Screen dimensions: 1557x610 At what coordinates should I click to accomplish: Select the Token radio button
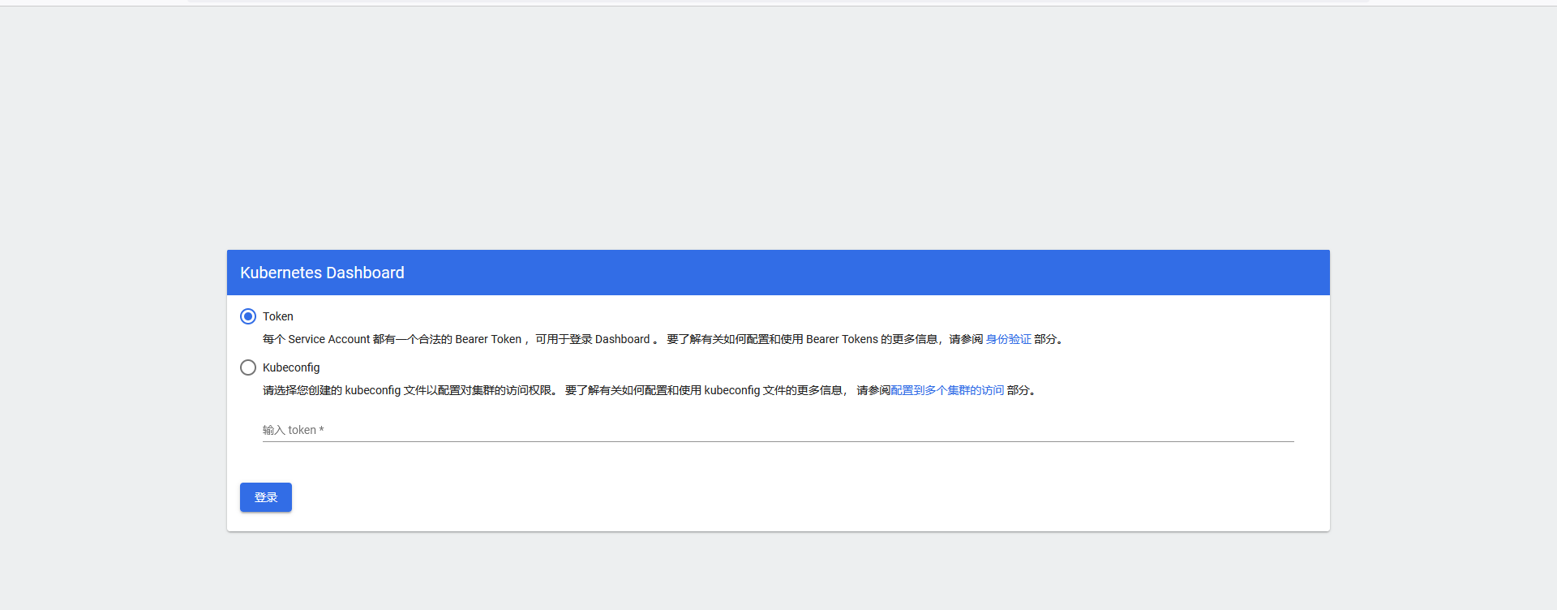248,316
